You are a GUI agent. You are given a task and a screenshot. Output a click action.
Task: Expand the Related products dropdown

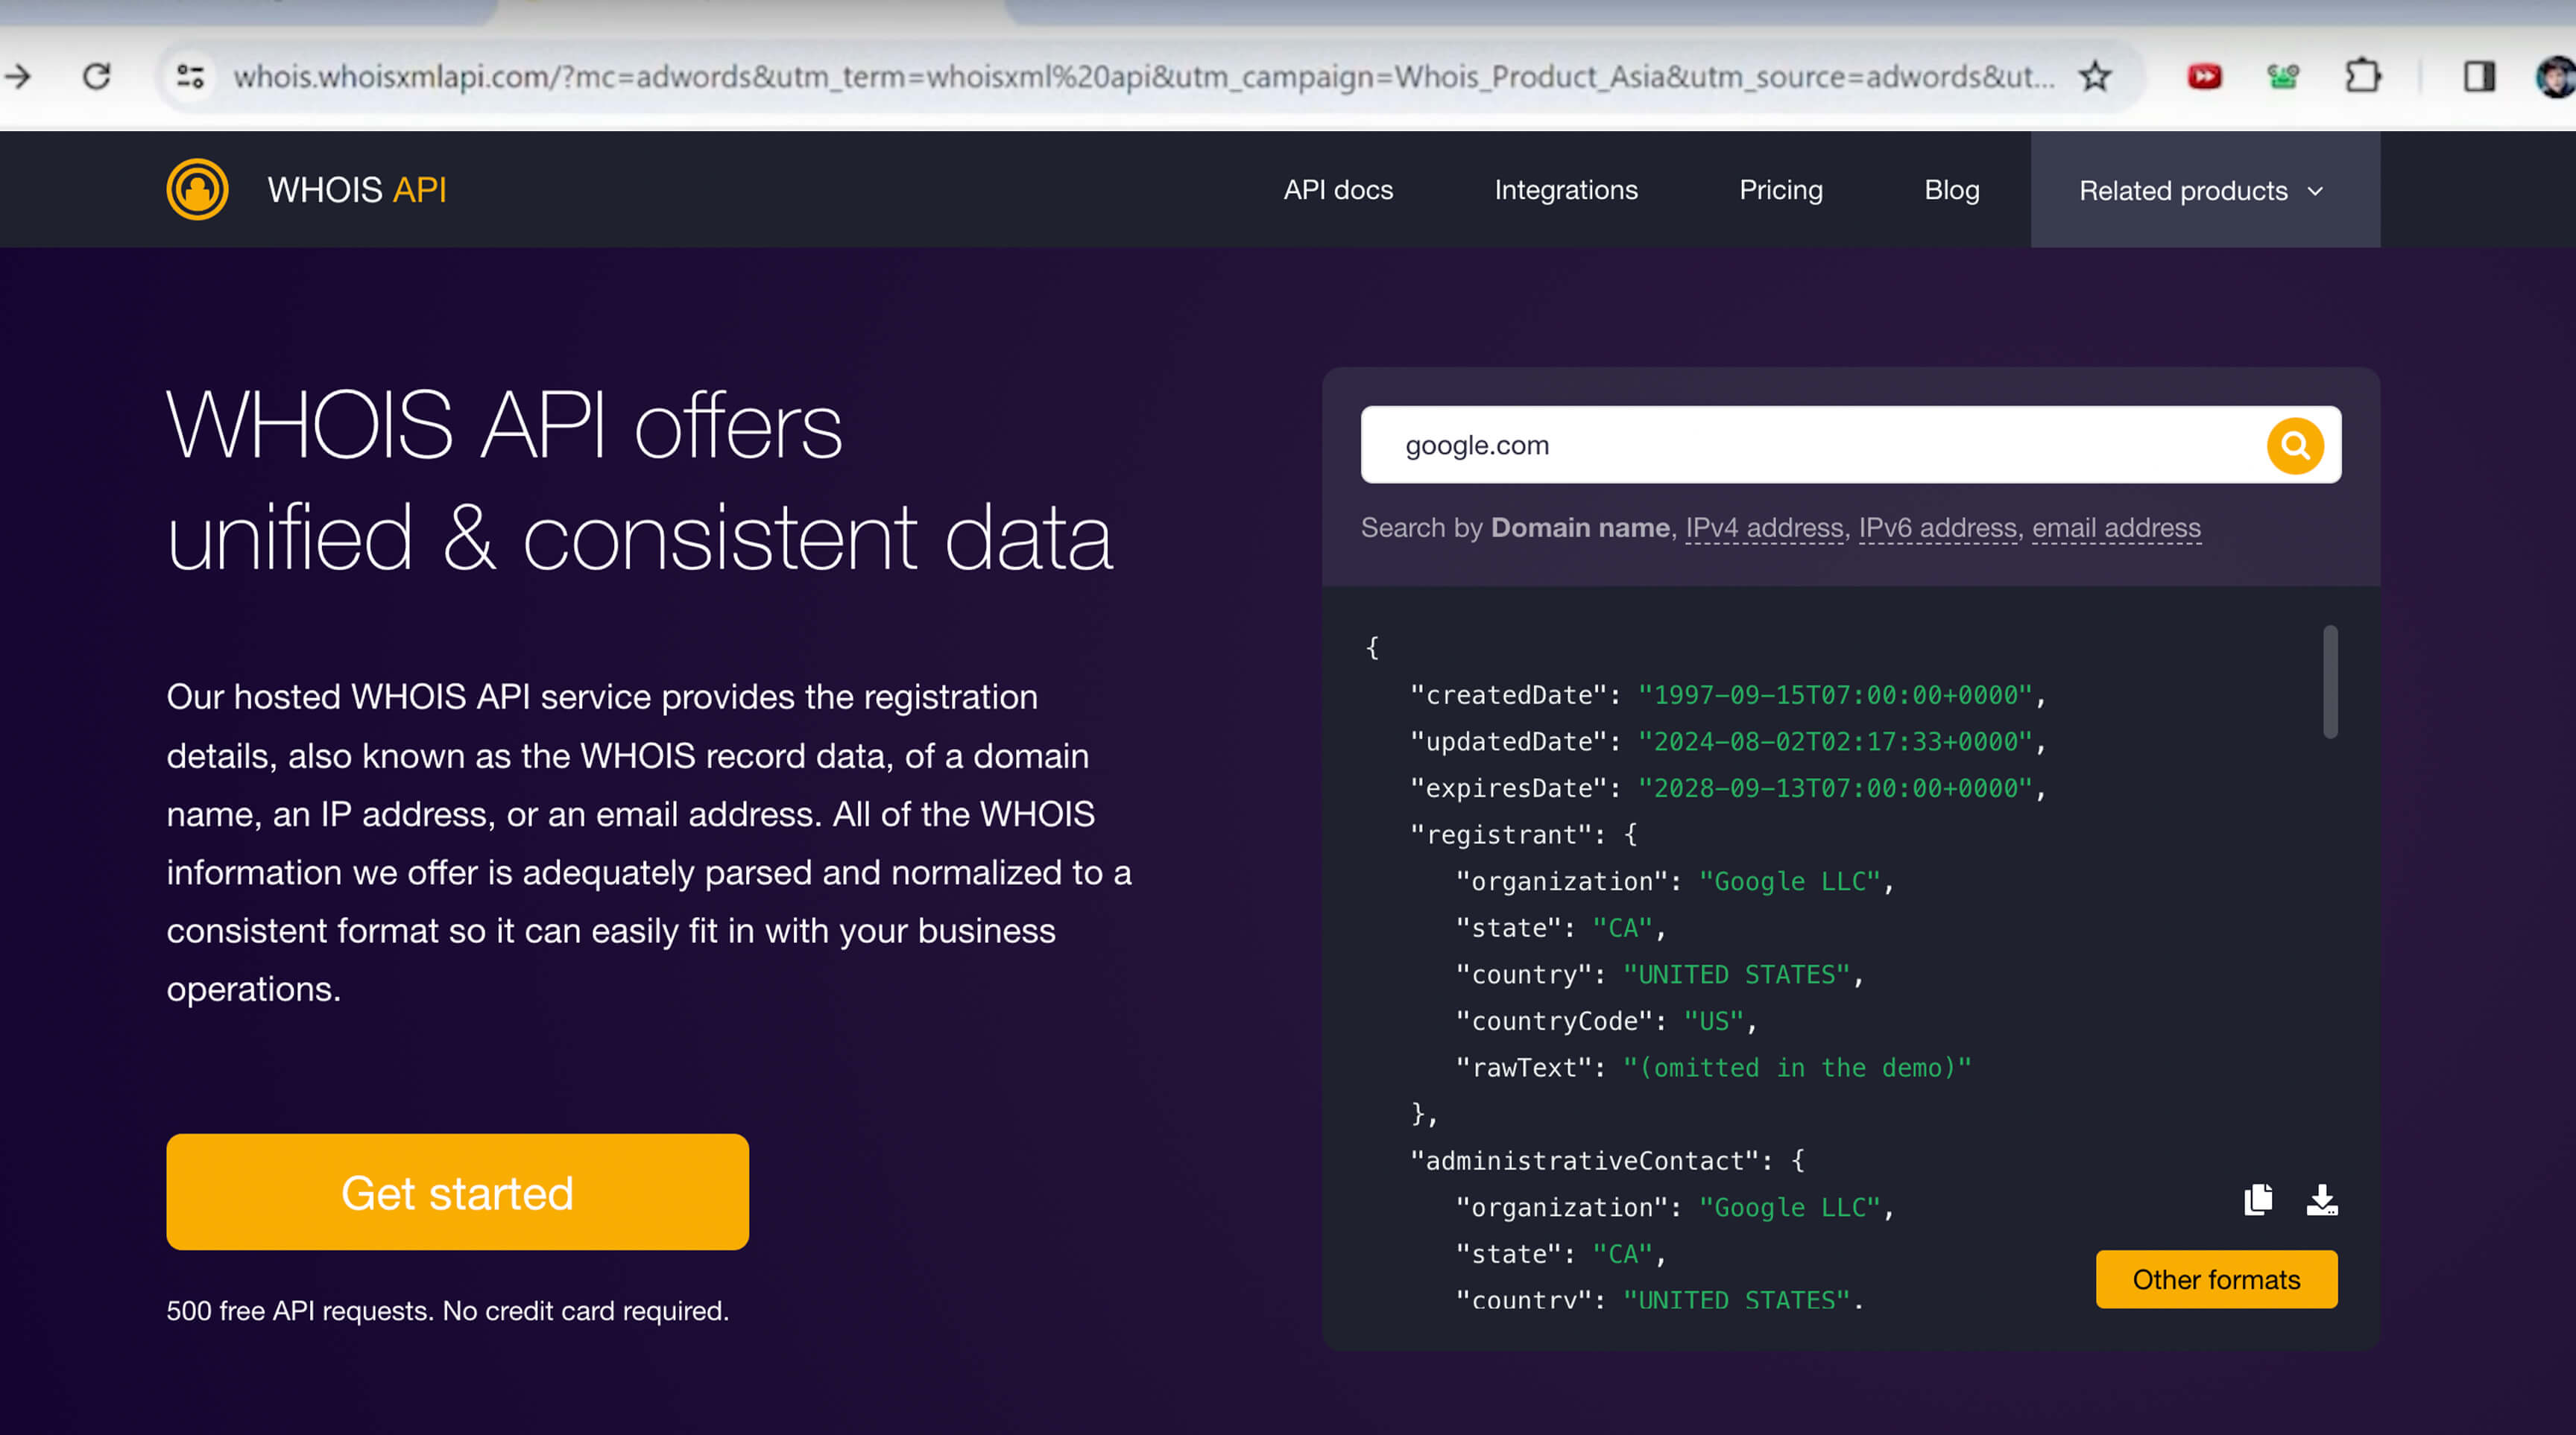click(x=2203, y=191)
